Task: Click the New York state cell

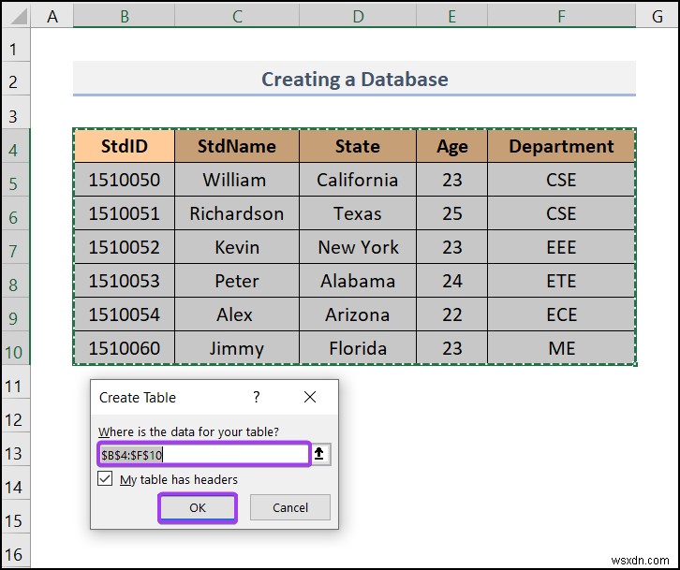Action: (x=358, y=247)
